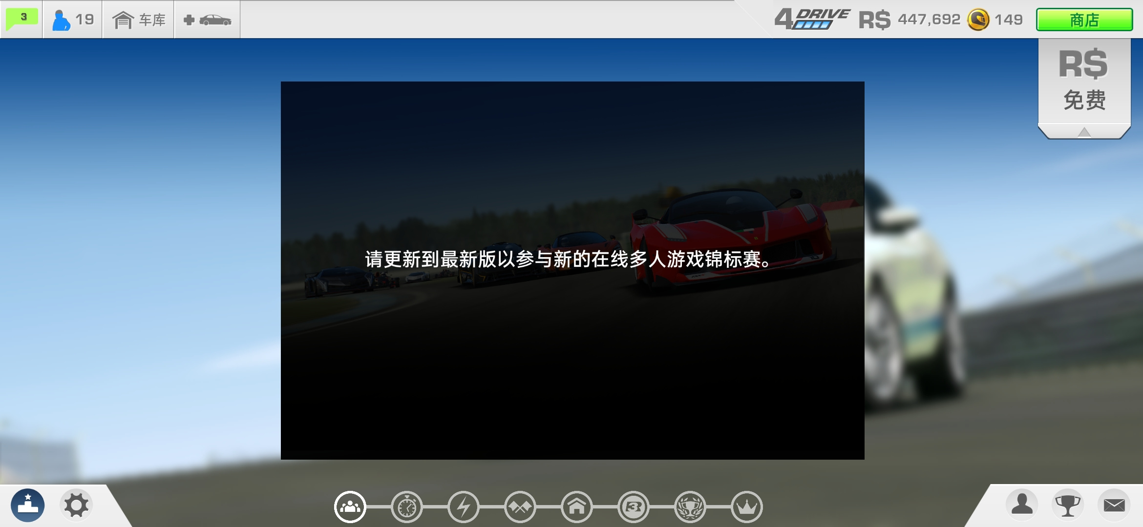Open the player profile icon
1143x527 pixels.
click(1022, 505)
